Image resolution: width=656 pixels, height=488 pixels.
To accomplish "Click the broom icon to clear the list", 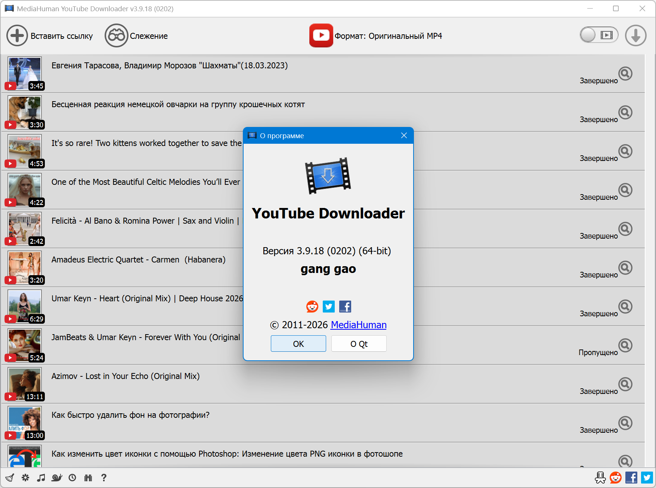I will (10, 478).
